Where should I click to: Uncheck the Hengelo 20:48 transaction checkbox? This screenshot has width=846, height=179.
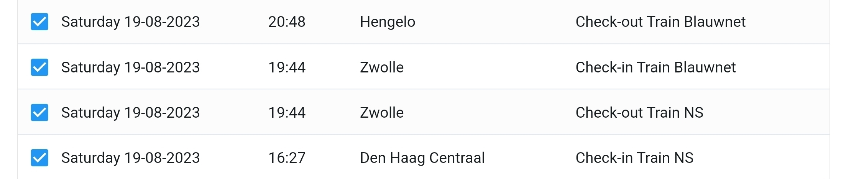39,21
